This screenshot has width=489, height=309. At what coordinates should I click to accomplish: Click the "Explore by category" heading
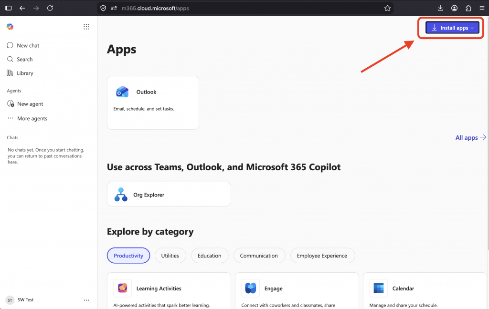pos(150,232)
